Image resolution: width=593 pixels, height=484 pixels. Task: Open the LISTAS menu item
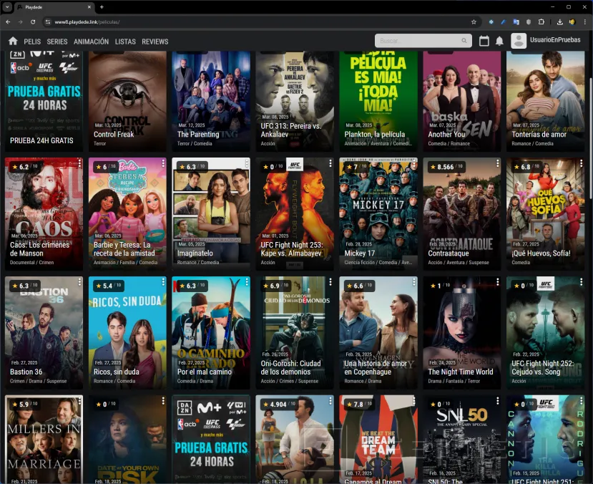click(x=125, y=42)
